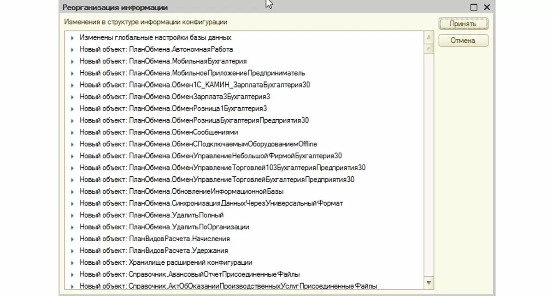The image size is (553, 296).
Task: Expand row ПланОбмена.УдалитьПоОрганизации
Action: [72, 227]
